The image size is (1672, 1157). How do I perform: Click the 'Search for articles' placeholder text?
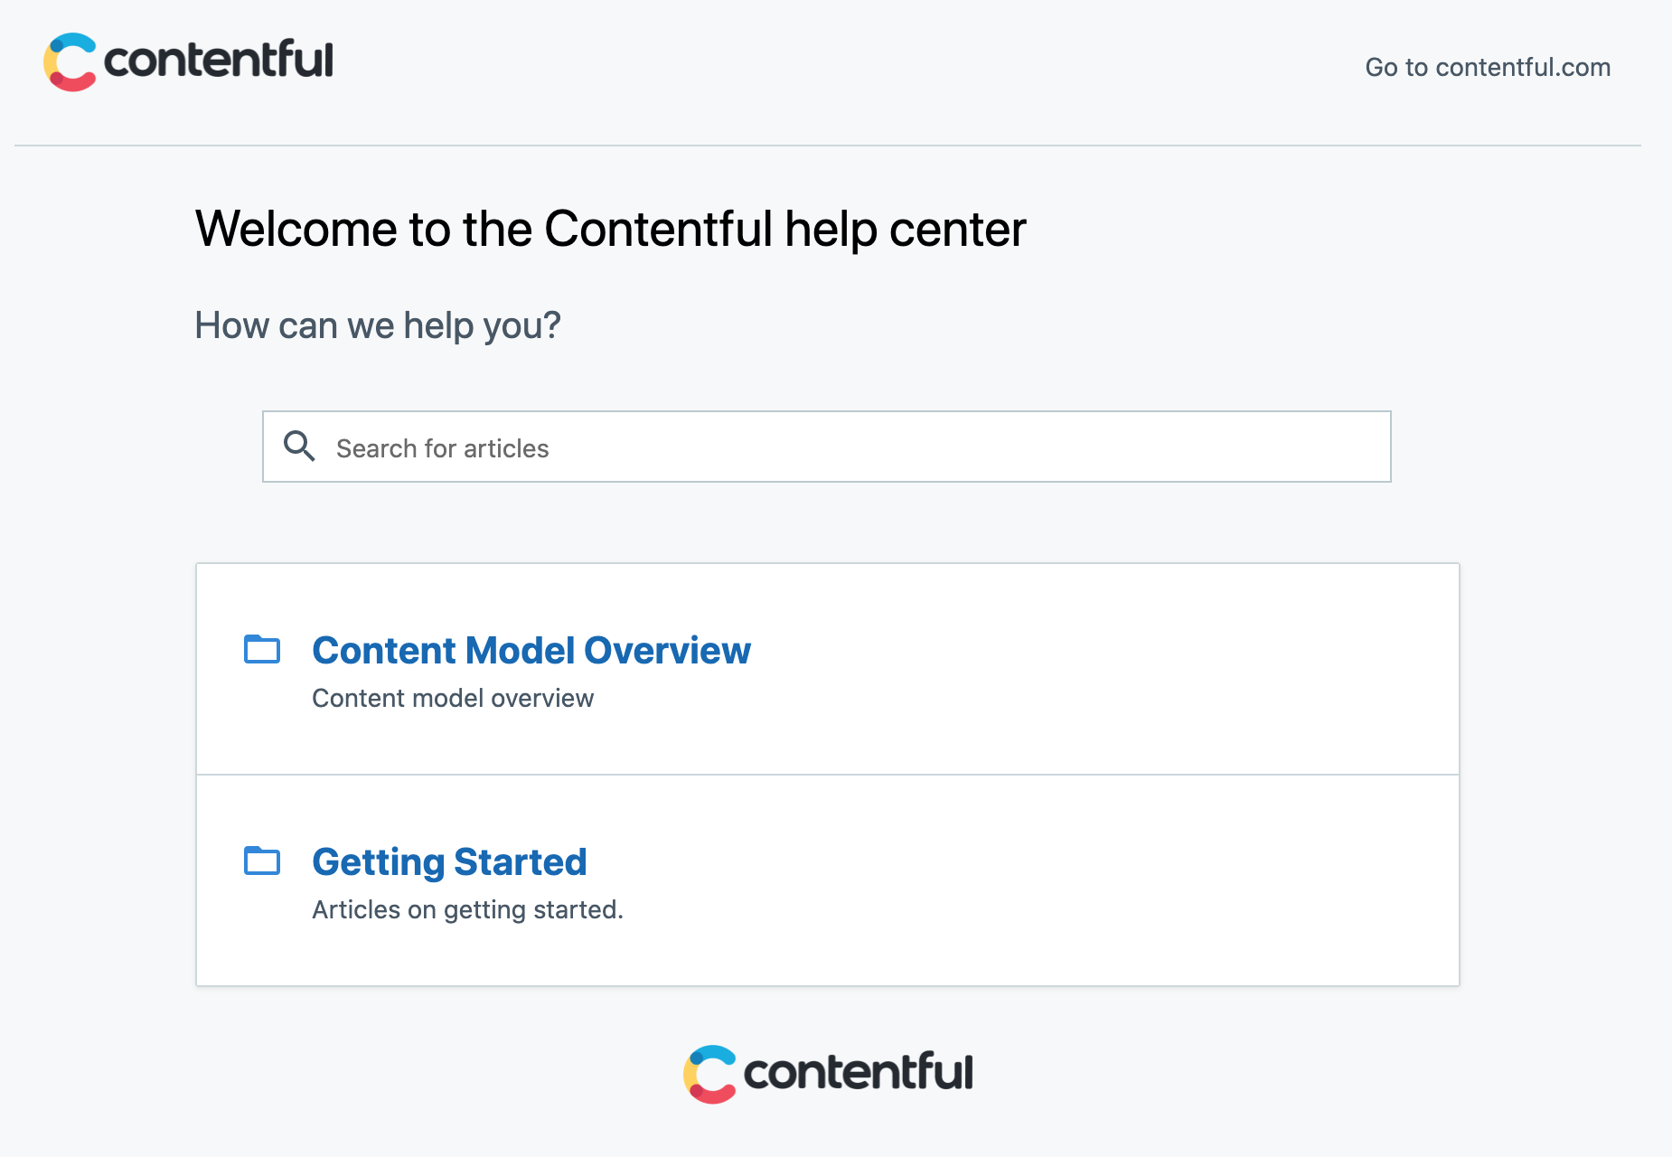coord(443,448)
